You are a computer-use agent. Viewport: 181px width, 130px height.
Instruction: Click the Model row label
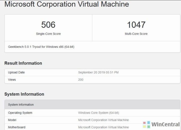(x=12, y=120)
